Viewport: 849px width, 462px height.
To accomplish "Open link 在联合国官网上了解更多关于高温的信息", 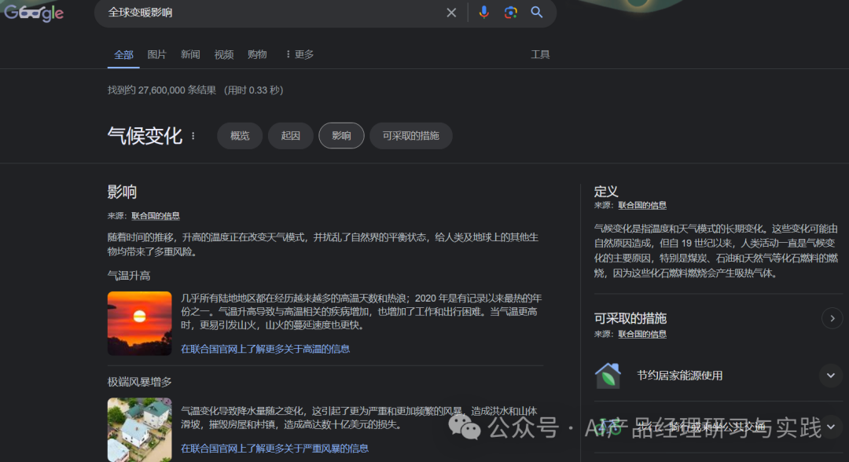I will (x=265, y=349).
